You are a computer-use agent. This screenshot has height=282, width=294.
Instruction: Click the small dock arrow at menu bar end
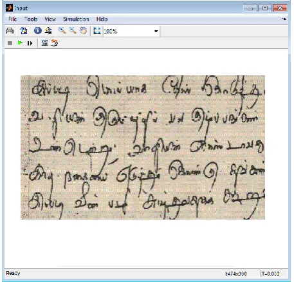click(284, 19)
